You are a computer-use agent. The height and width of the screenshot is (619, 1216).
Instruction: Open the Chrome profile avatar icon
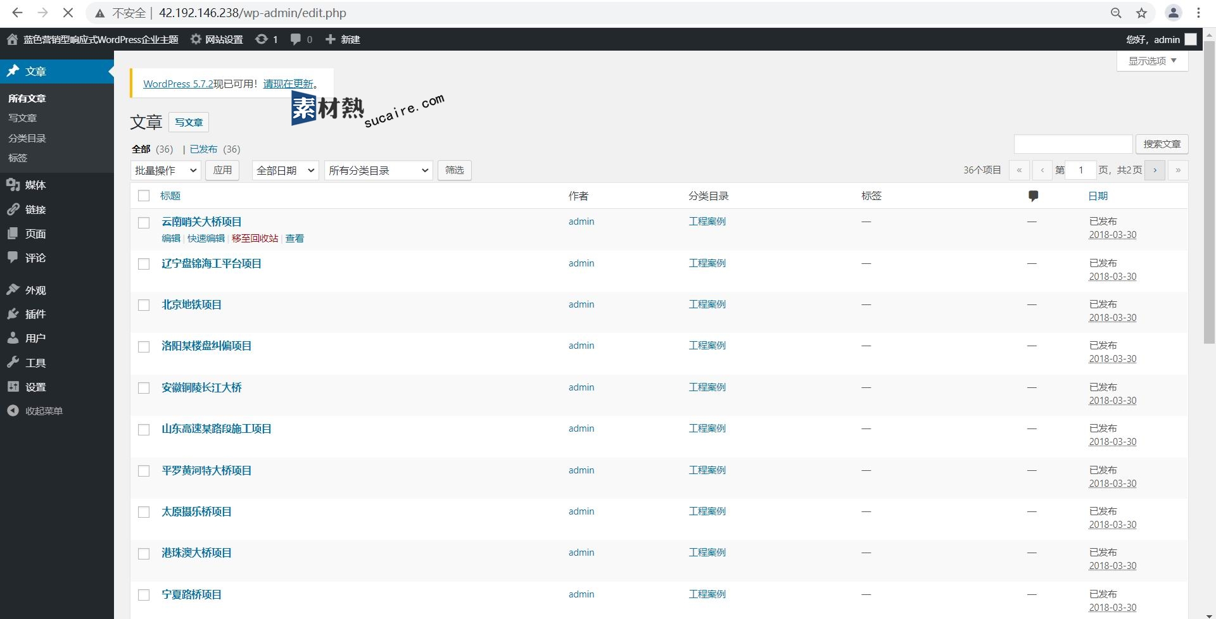[1173, 13]
